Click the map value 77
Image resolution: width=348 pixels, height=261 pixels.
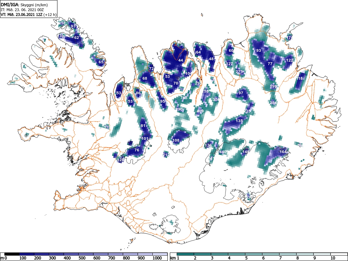(270, 64)
